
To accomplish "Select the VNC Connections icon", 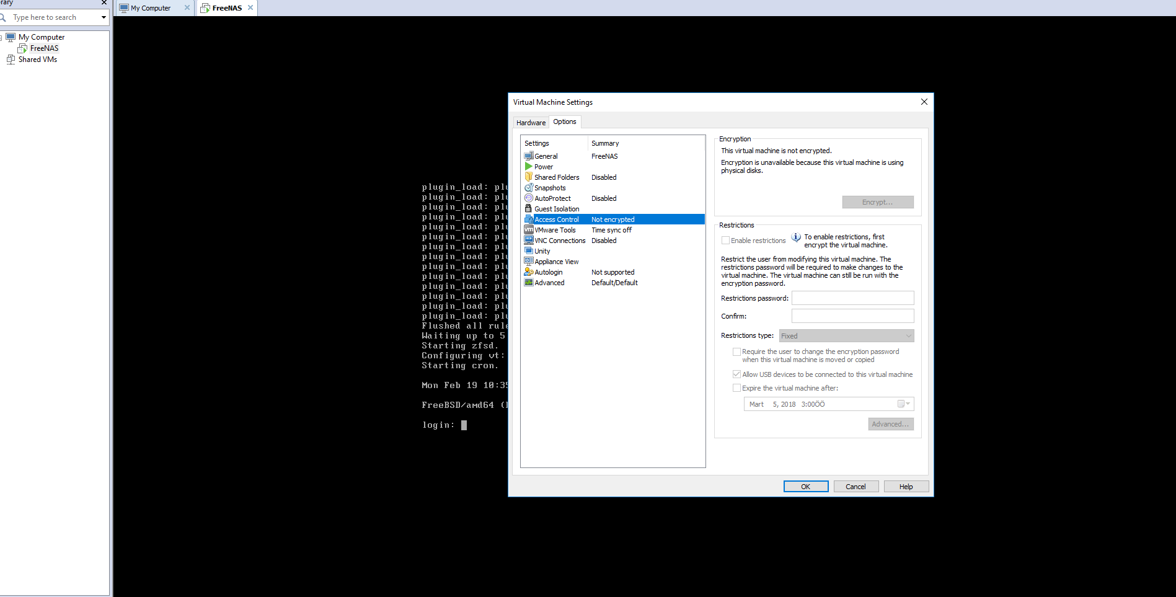I will click(529, 241).
